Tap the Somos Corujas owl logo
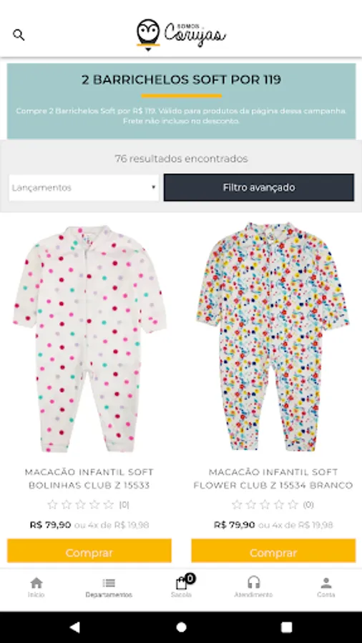 click(181, 34)
